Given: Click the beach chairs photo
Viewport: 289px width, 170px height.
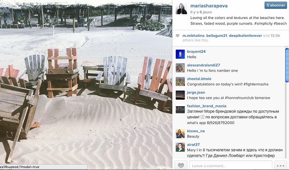Looking at the screenshot, I should click(86, 85).
